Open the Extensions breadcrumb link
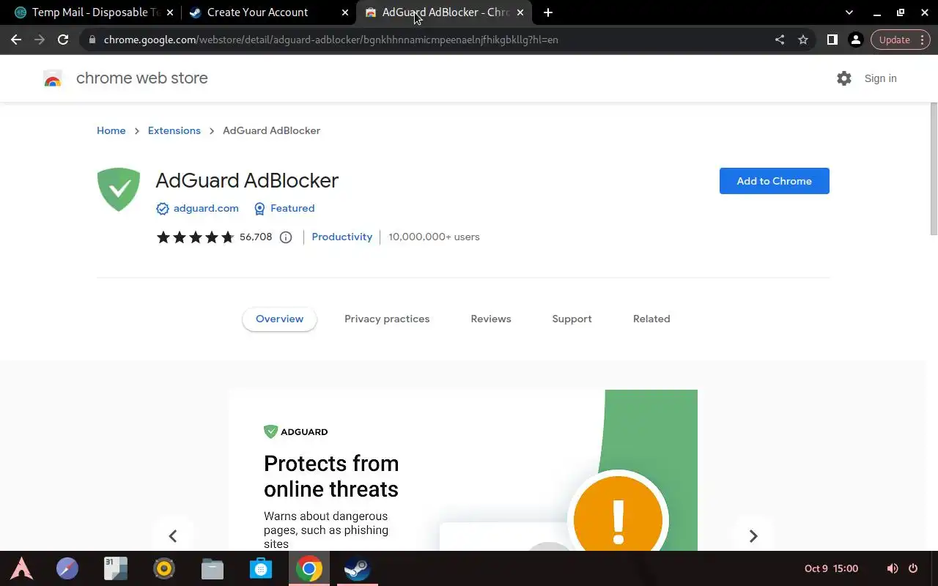Screen dimensions: 938x586 pos(174,130)
